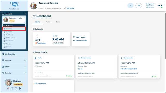Open the Groups section
This screenshot has width=166, height=93.
coord(14,60)
